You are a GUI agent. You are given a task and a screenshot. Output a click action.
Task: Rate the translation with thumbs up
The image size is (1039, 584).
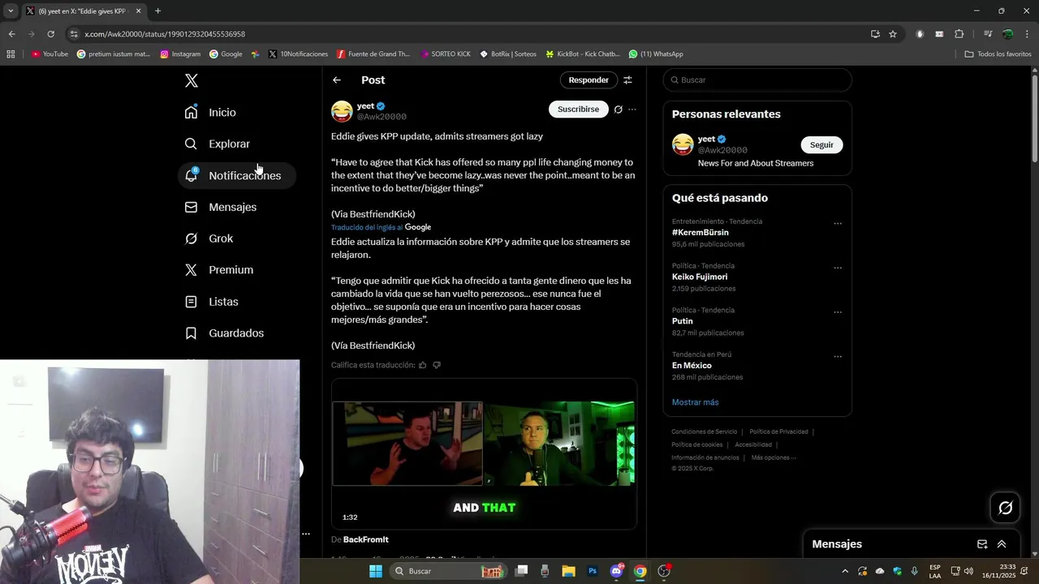(x=422, y=365)
